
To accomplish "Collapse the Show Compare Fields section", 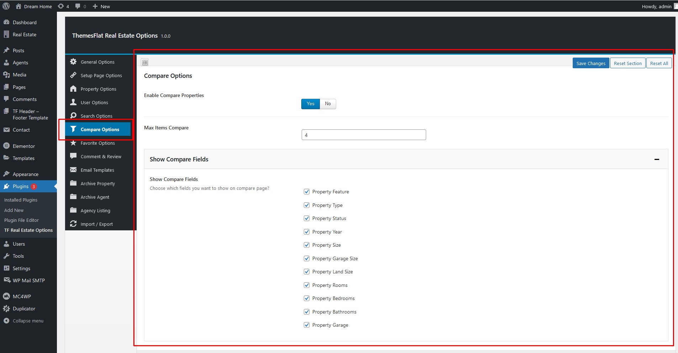I will (657, 159).
